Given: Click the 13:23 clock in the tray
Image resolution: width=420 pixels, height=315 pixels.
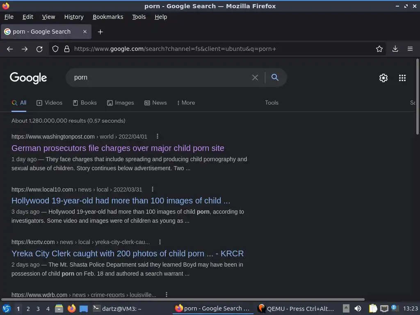Looking at the screenshot, I should pos(410,308).
